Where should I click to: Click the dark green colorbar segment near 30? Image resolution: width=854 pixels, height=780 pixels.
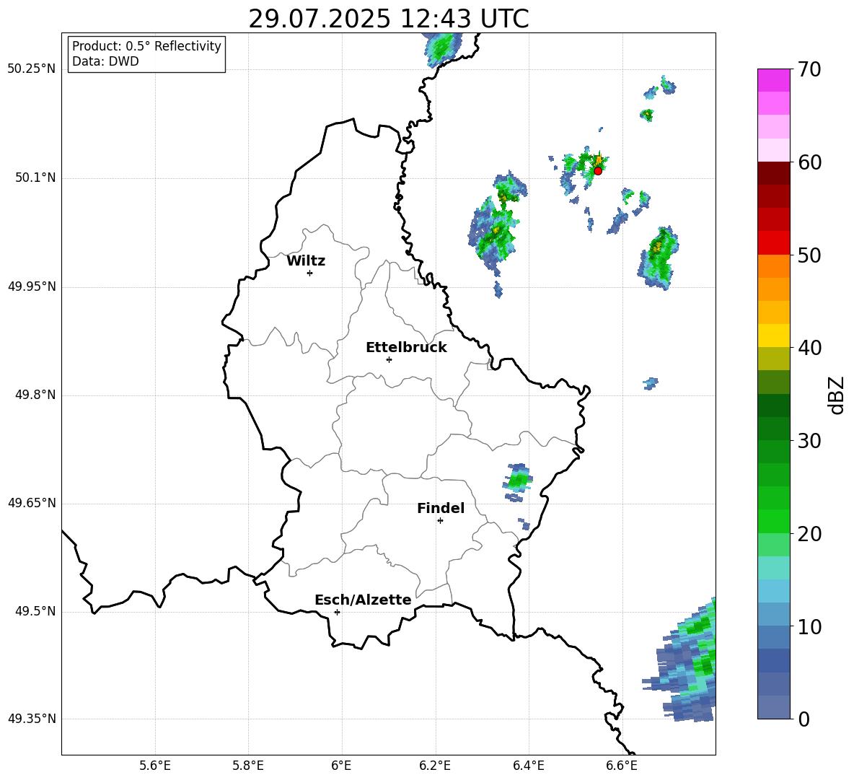[x=773, y=429]
